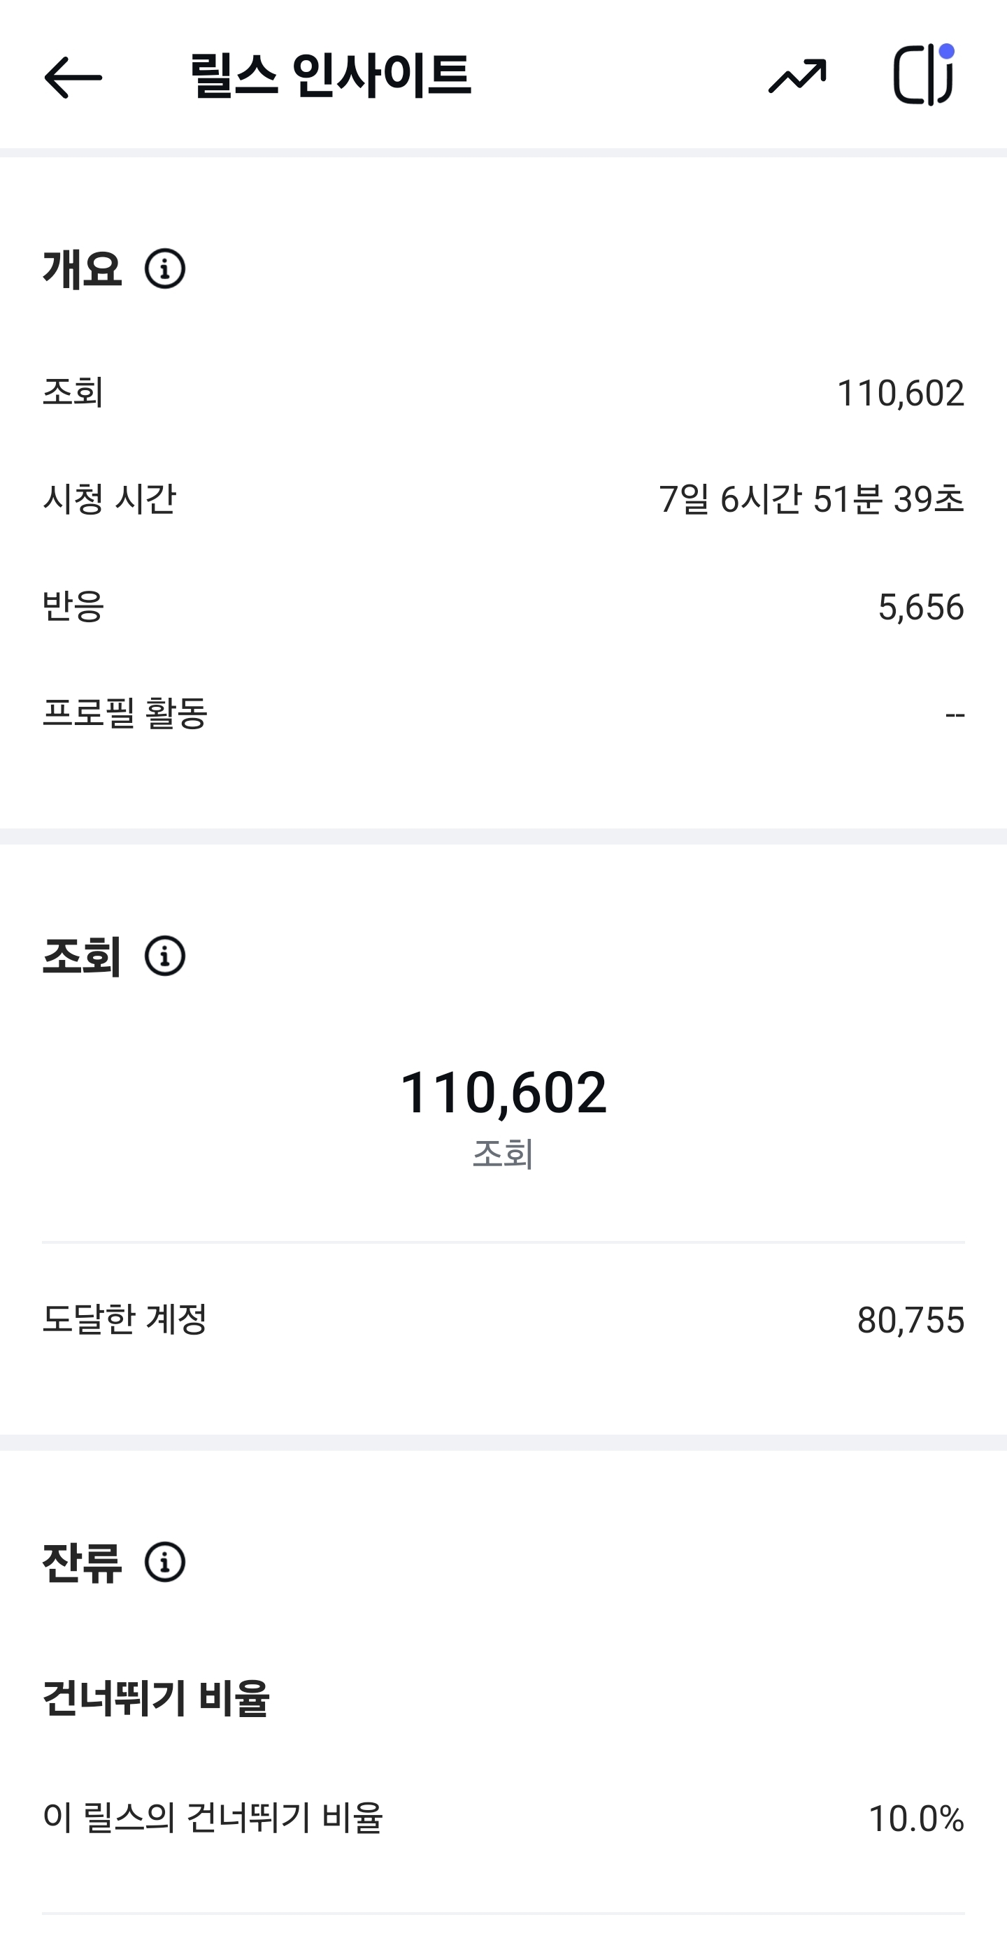Image resolution: width=1007 pixels, height=1959 pixels.
Task: Tap the 10.0% skip rate value
Action: click(915, 1819)
